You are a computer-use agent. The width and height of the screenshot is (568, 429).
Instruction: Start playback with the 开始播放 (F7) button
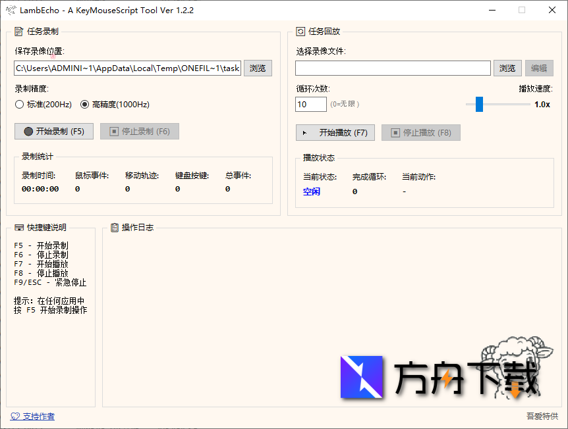[x=335, y=132]
